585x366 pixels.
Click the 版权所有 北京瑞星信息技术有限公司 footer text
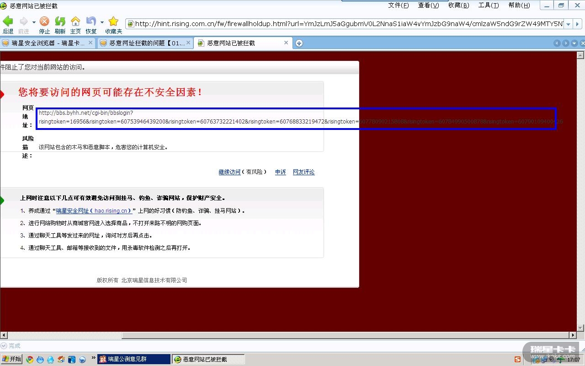click(x=142, y=280)
